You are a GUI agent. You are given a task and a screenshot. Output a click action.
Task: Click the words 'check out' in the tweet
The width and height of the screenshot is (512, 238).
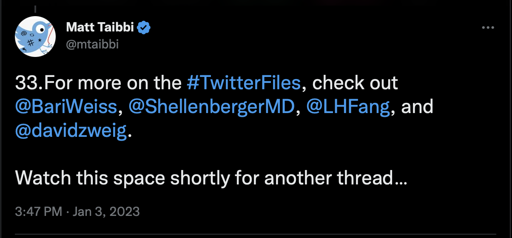356,83
